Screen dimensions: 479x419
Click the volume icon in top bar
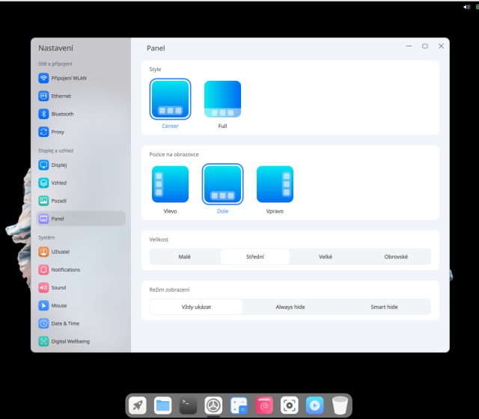(x=467, y=6)
